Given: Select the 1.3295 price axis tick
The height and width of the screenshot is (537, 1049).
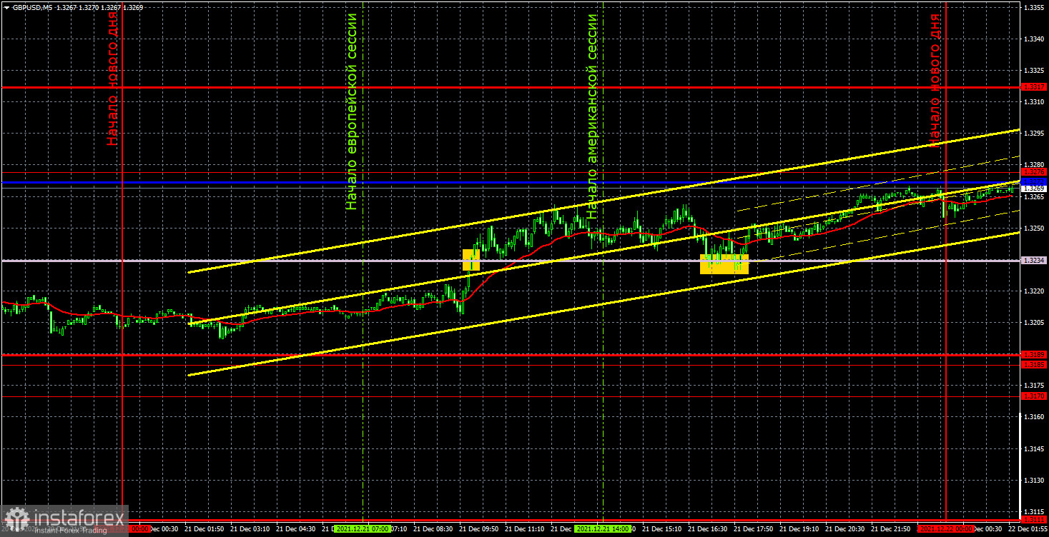Looking at the screenshot, I should (1034, 134).
